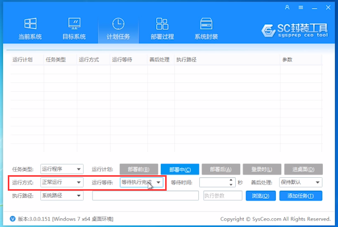The height and width of the screenshot is (227, 338).
Task: Click the 运行计划 column header
Action: coord(27,60)
